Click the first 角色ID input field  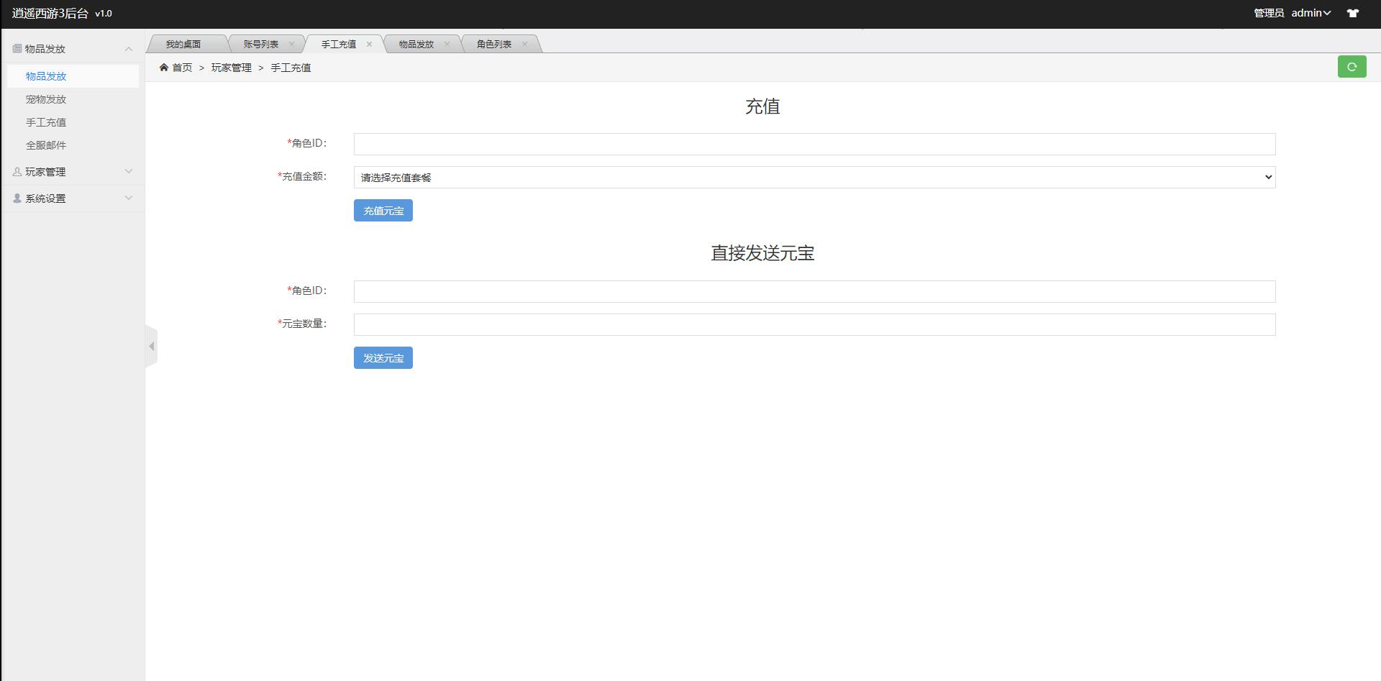813,144
